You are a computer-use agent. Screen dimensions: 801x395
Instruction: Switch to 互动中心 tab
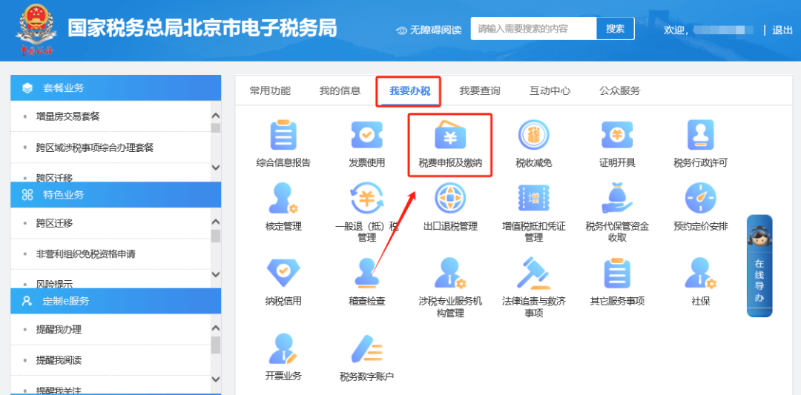point(550,91)
